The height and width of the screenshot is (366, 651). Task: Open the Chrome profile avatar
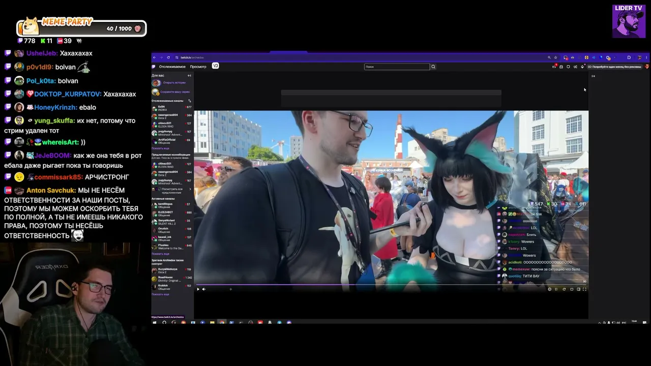[639, 57]
